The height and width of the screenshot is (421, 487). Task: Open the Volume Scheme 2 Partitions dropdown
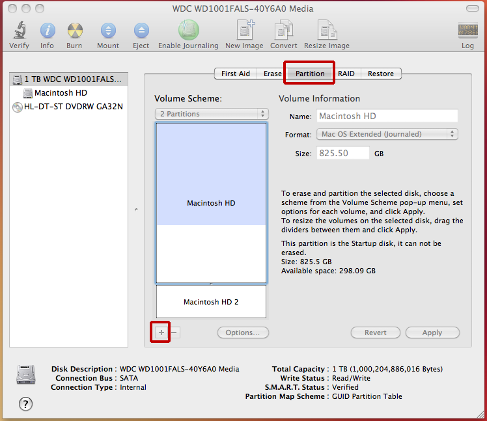pyautogui.click(x=212, y=114)
